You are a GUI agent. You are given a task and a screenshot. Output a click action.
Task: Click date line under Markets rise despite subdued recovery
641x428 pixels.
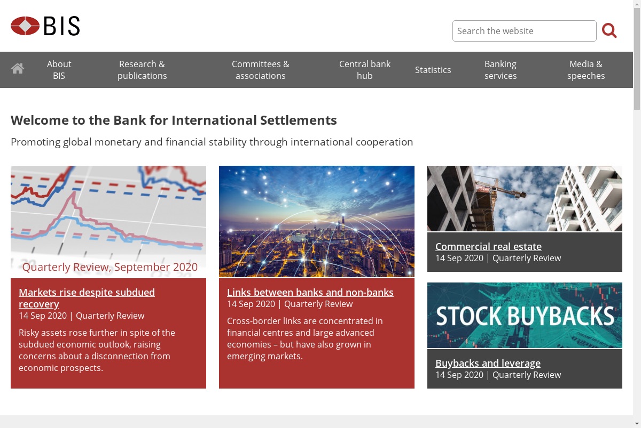[x=81, y=316]
